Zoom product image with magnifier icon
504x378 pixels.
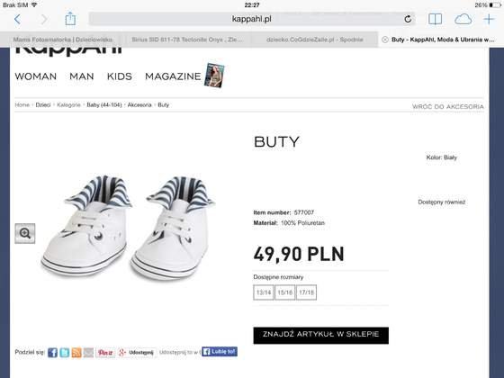pos(25,233)
